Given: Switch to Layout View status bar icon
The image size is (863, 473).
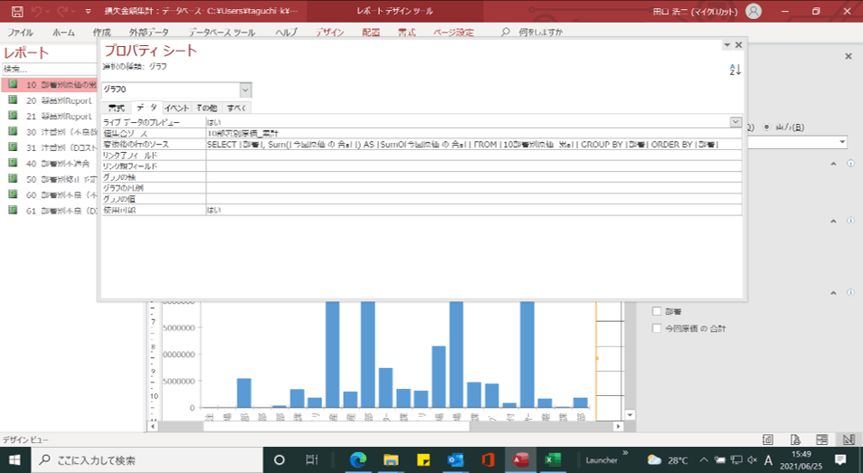Looking at the screenshot, I should 821,440.
